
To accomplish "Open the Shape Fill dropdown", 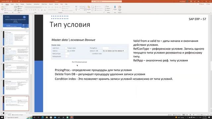I will pos(99,7).
